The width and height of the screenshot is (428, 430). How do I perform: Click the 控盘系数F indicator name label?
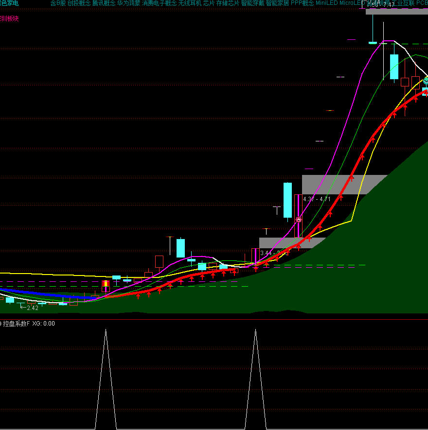coord(17,324)
